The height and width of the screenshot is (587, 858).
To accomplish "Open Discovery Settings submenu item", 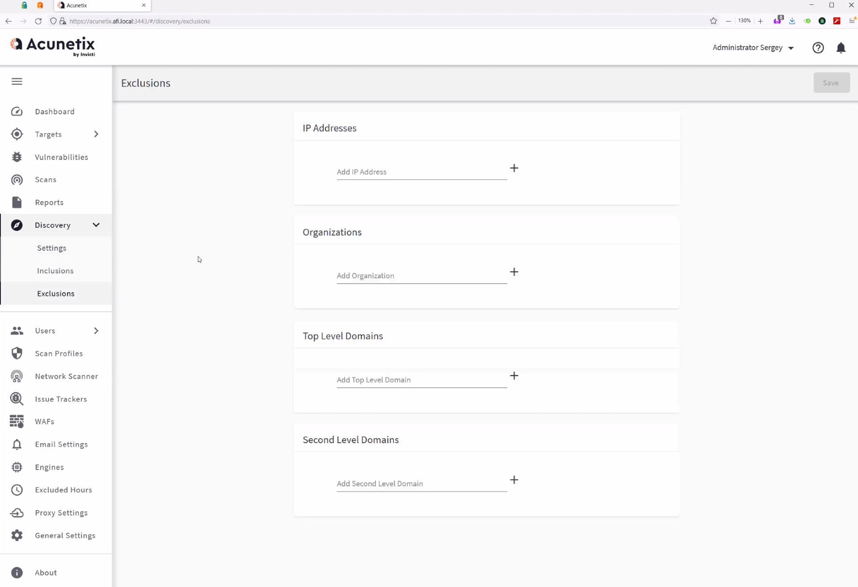I will coord(52,248).
